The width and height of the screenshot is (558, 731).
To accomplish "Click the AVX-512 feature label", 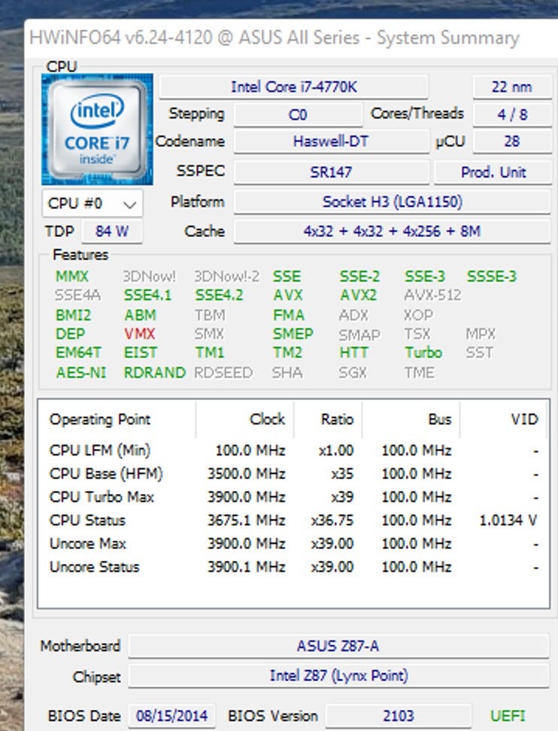I will pos(432,295).
